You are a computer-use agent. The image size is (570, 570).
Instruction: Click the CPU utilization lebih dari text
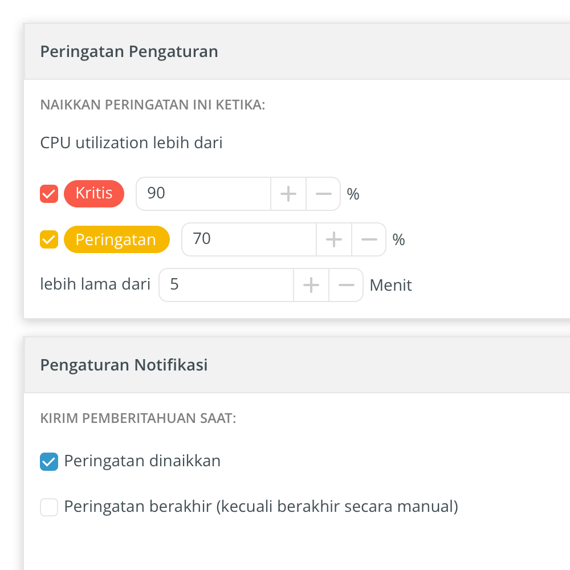131,142
